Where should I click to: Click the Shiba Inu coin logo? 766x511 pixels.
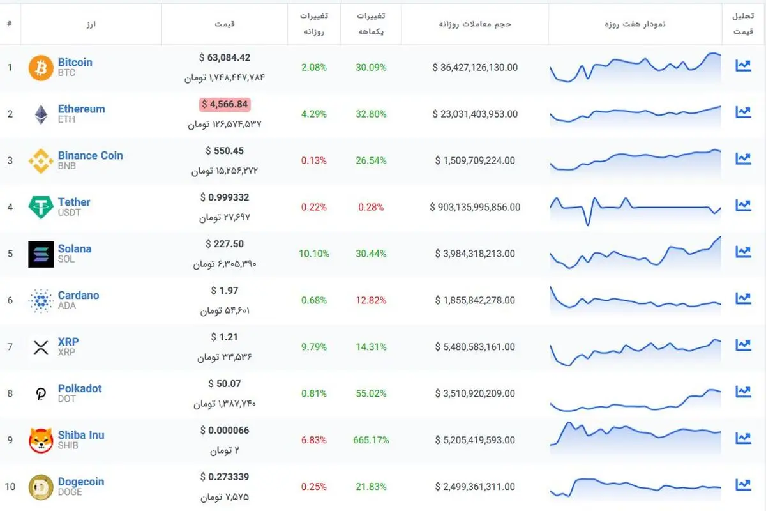(x=41, y=441)
